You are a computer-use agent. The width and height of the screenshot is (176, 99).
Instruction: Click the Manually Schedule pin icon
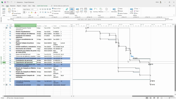point(67,9)
